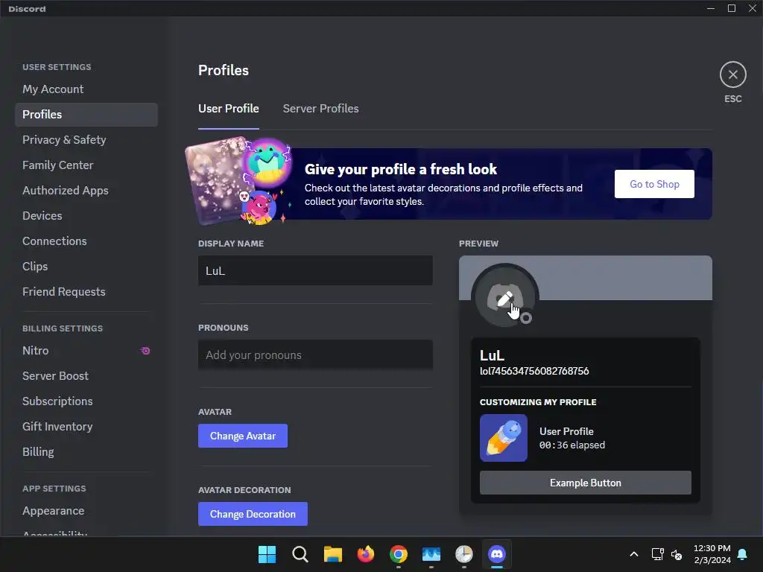This screenshot has width=763, height=572.
Task: Click the 00:36 elapsed text
Action: pos(572,445)
